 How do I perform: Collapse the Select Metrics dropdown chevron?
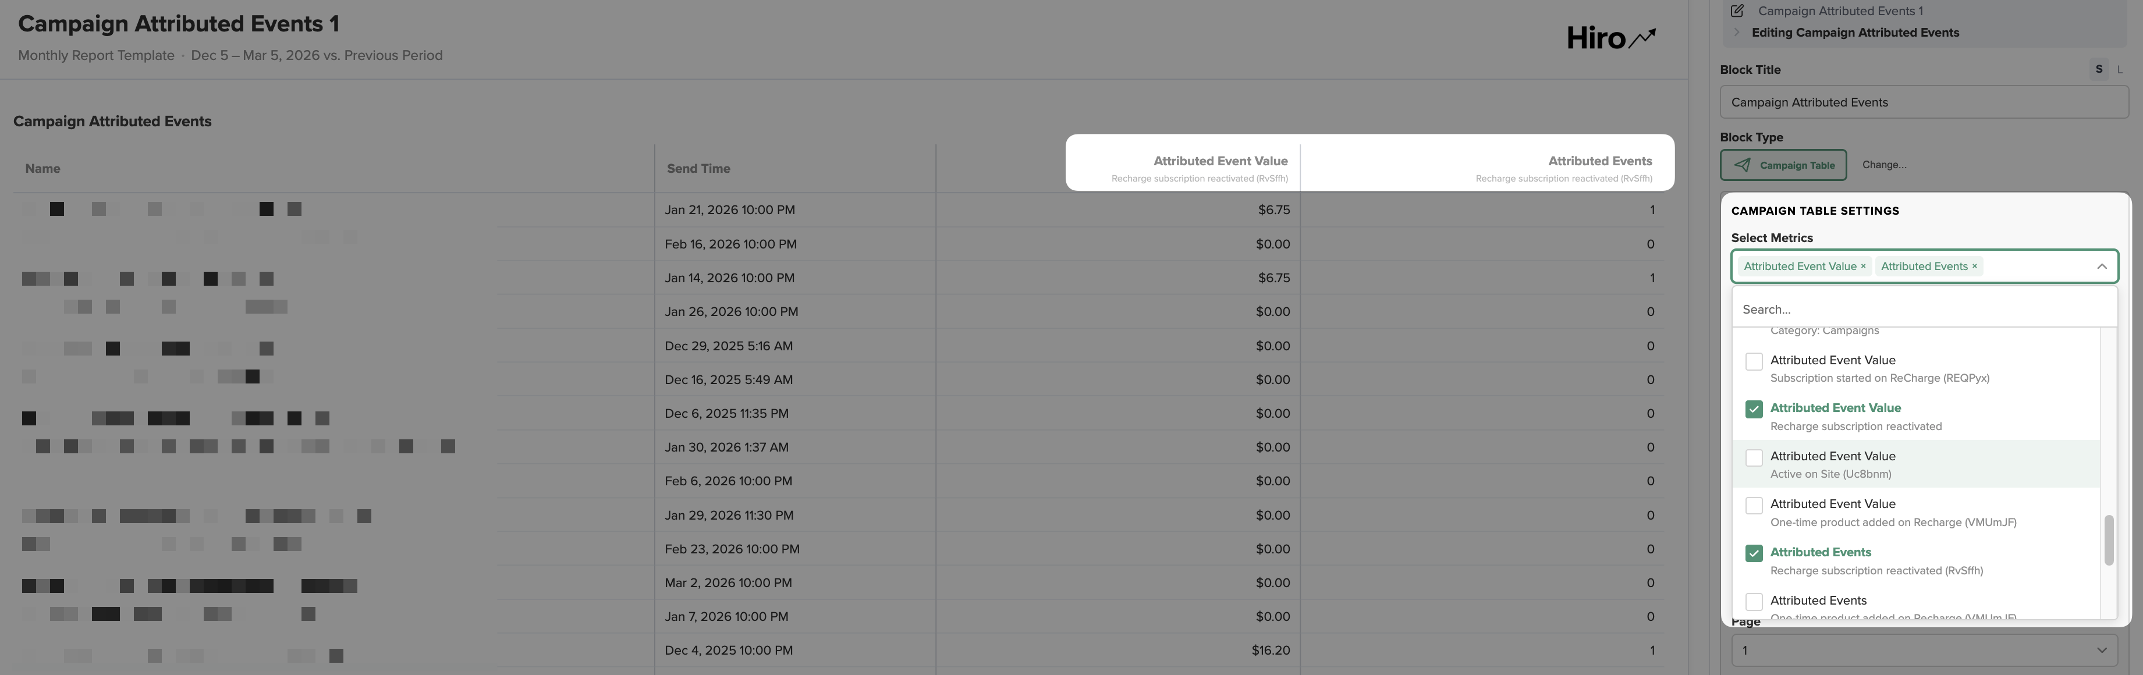pos(2102,266)
